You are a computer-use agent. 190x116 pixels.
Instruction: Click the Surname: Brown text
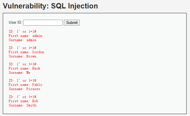(23, 56)
